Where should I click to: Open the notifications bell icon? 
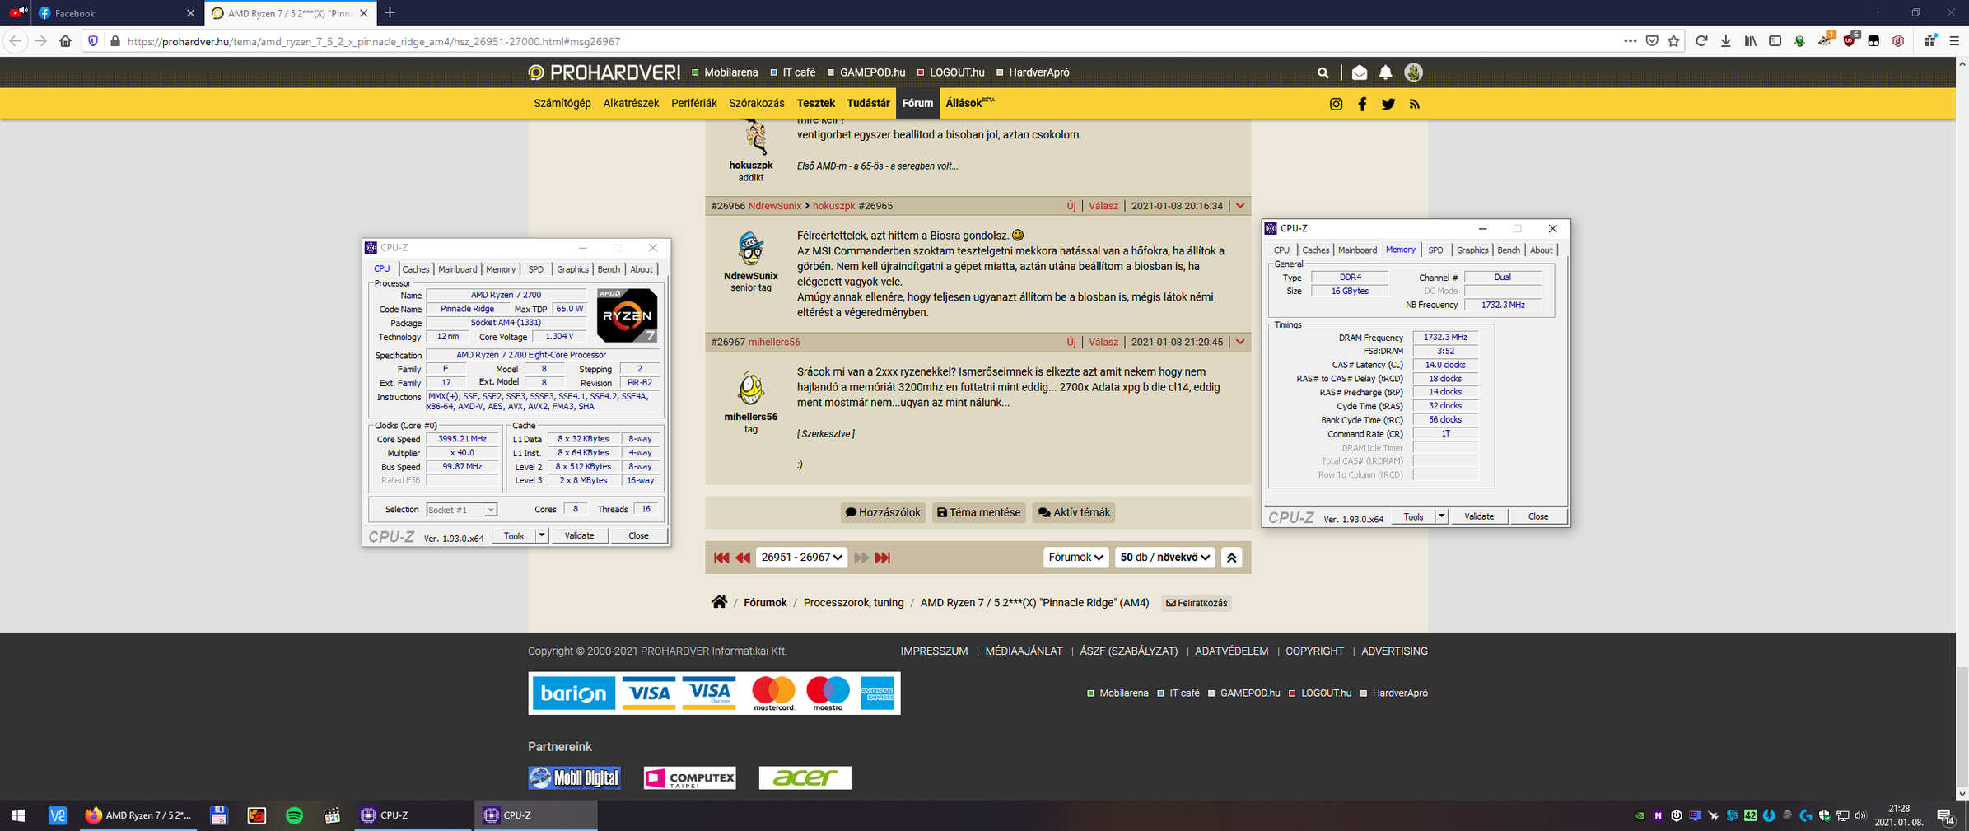pyautogui.click(x=1386, y=72)
